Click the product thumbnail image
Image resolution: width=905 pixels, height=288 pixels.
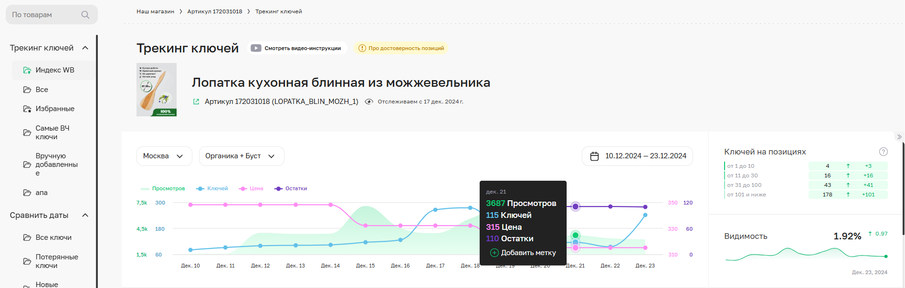tap(157, 90)
